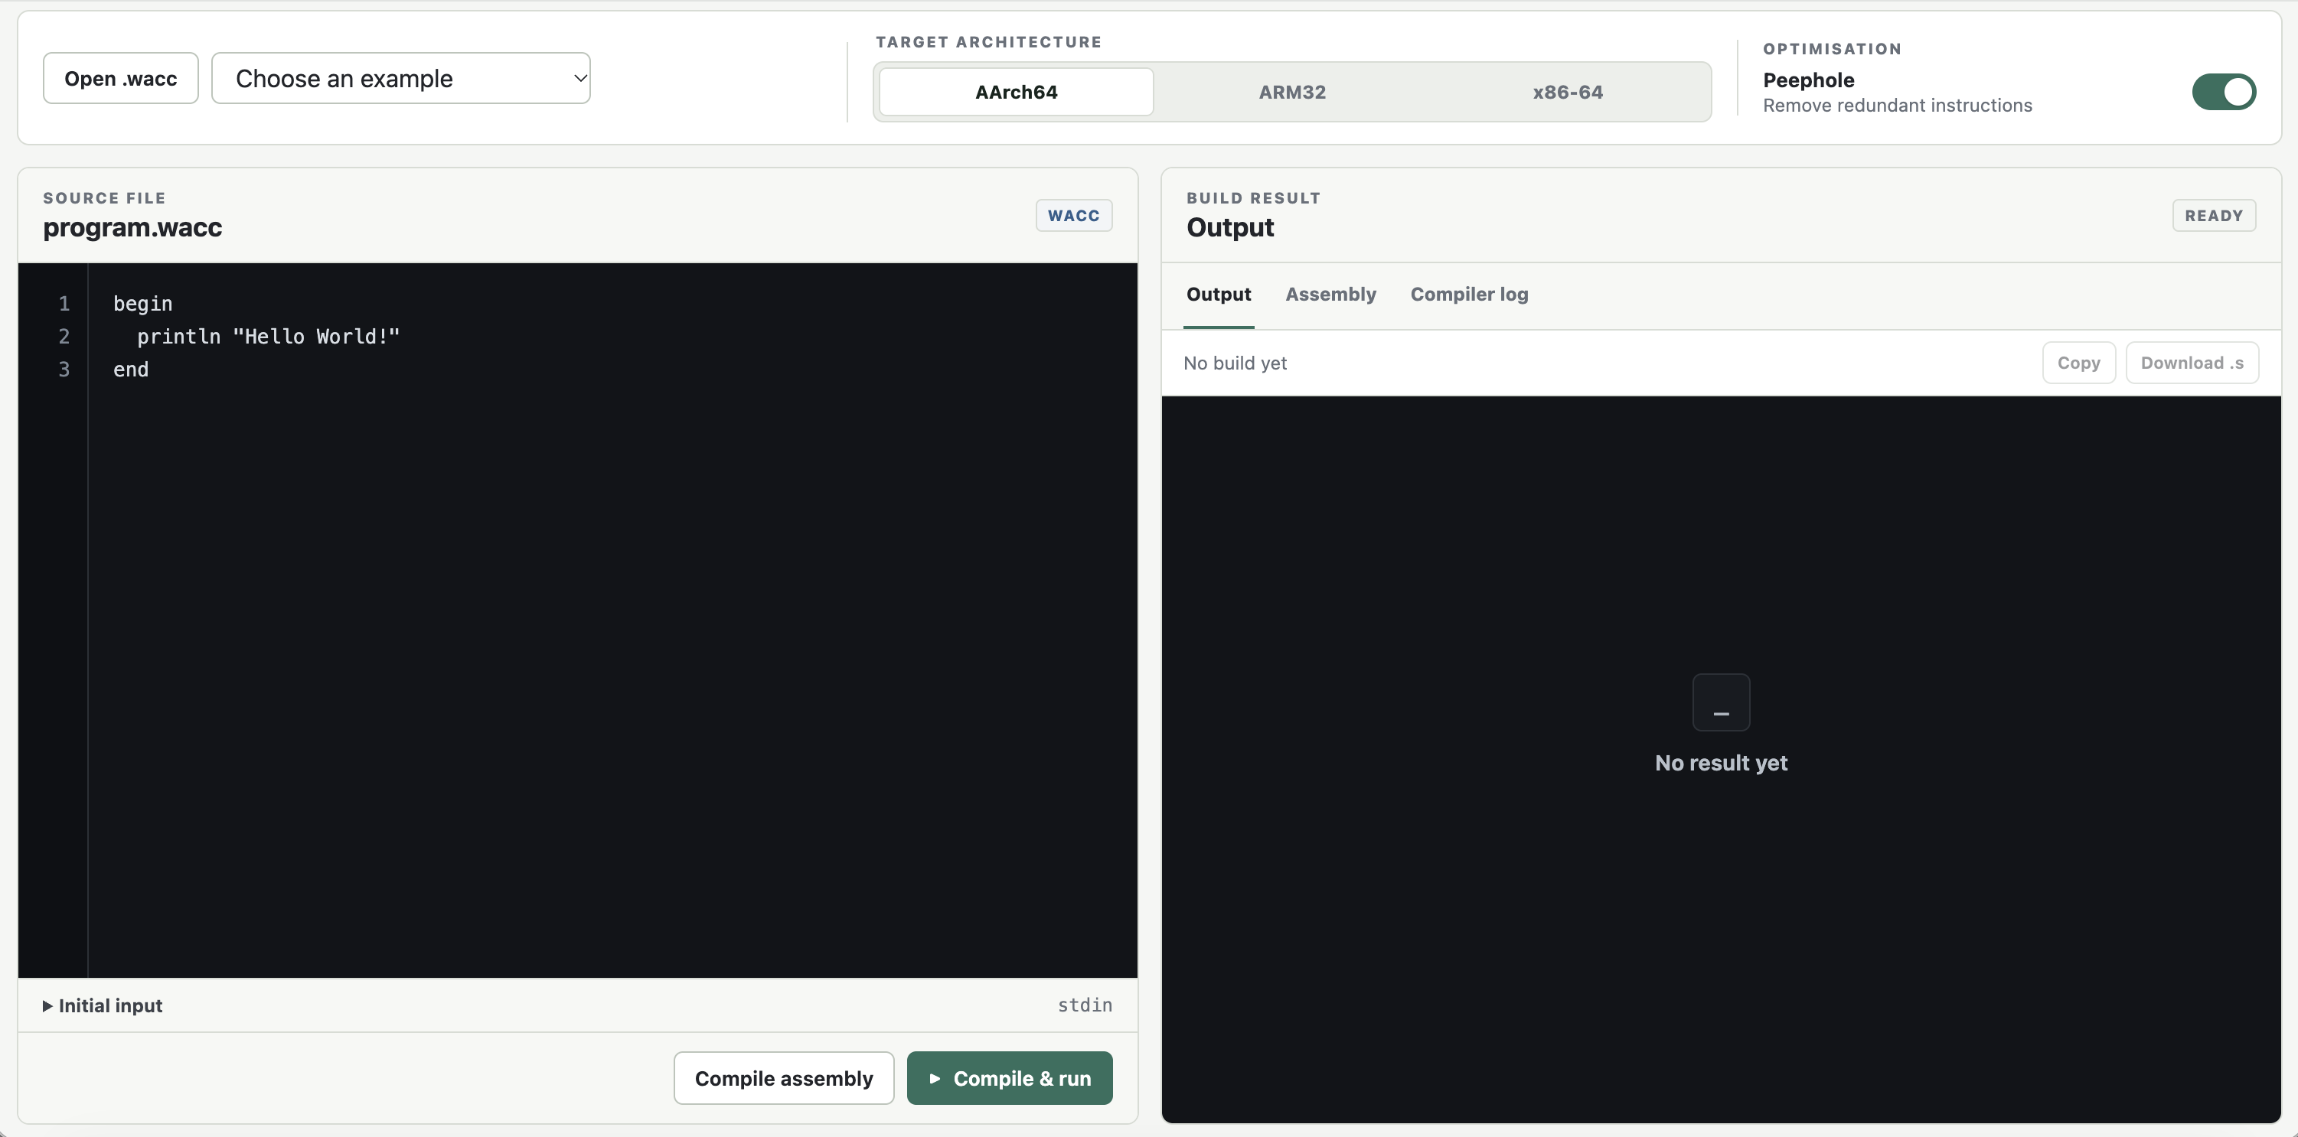Select AArch64 target architecture

(1016, 92)
